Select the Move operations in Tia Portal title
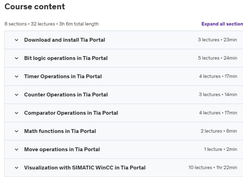 [62, 149]
